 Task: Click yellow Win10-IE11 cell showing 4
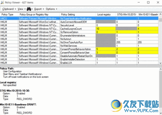148,29
